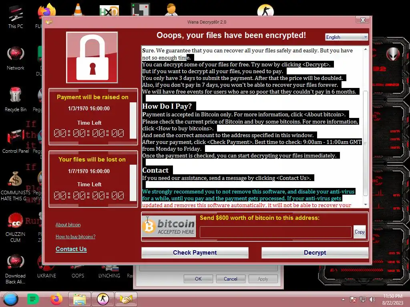Click the Check Payment button
Screen dimensions: 410x307
point(195,253)
